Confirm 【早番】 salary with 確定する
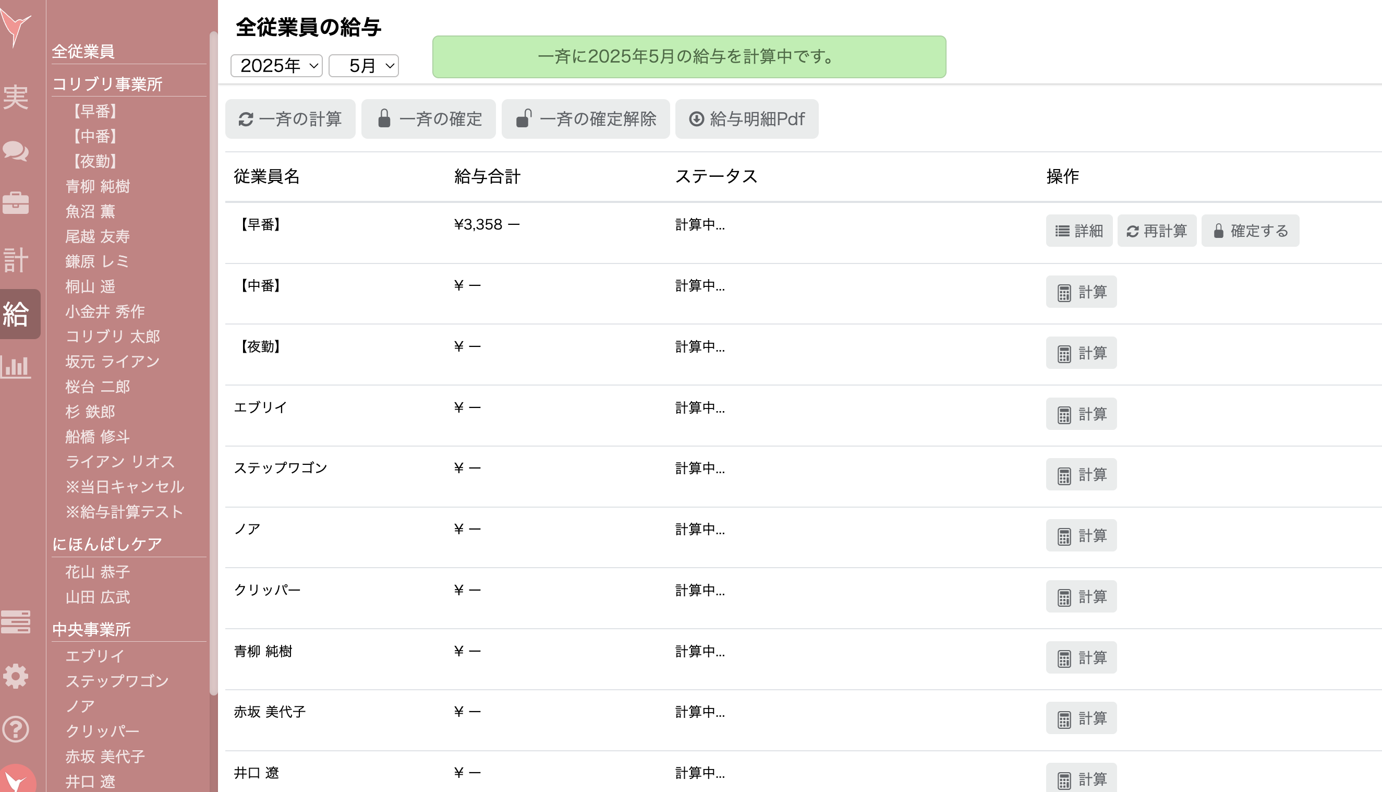The height and width of the screenshot is (792, 1382). pos(1251,231)
